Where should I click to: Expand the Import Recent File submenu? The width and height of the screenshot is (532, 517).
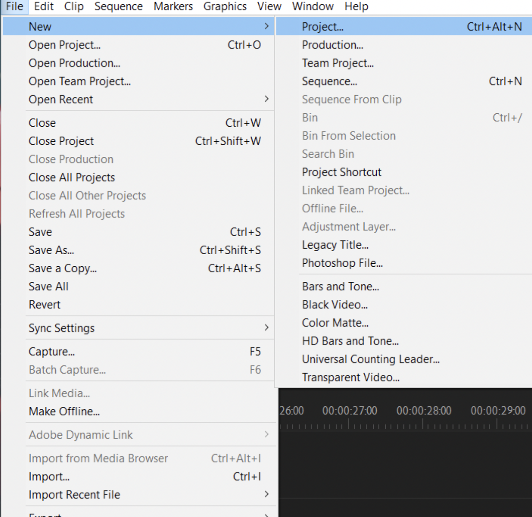(138, 495)
